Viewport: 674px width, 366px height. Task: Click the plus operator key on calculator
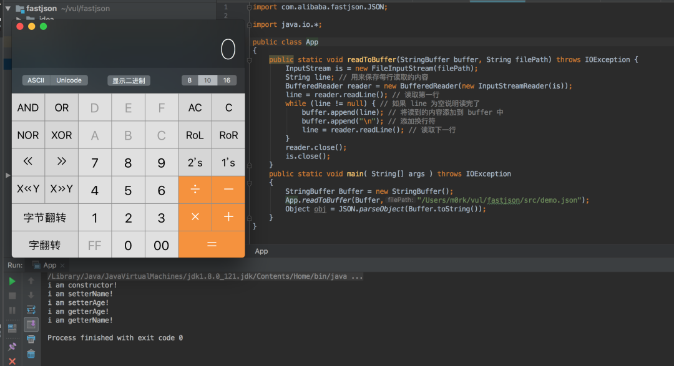click(228, 217)
